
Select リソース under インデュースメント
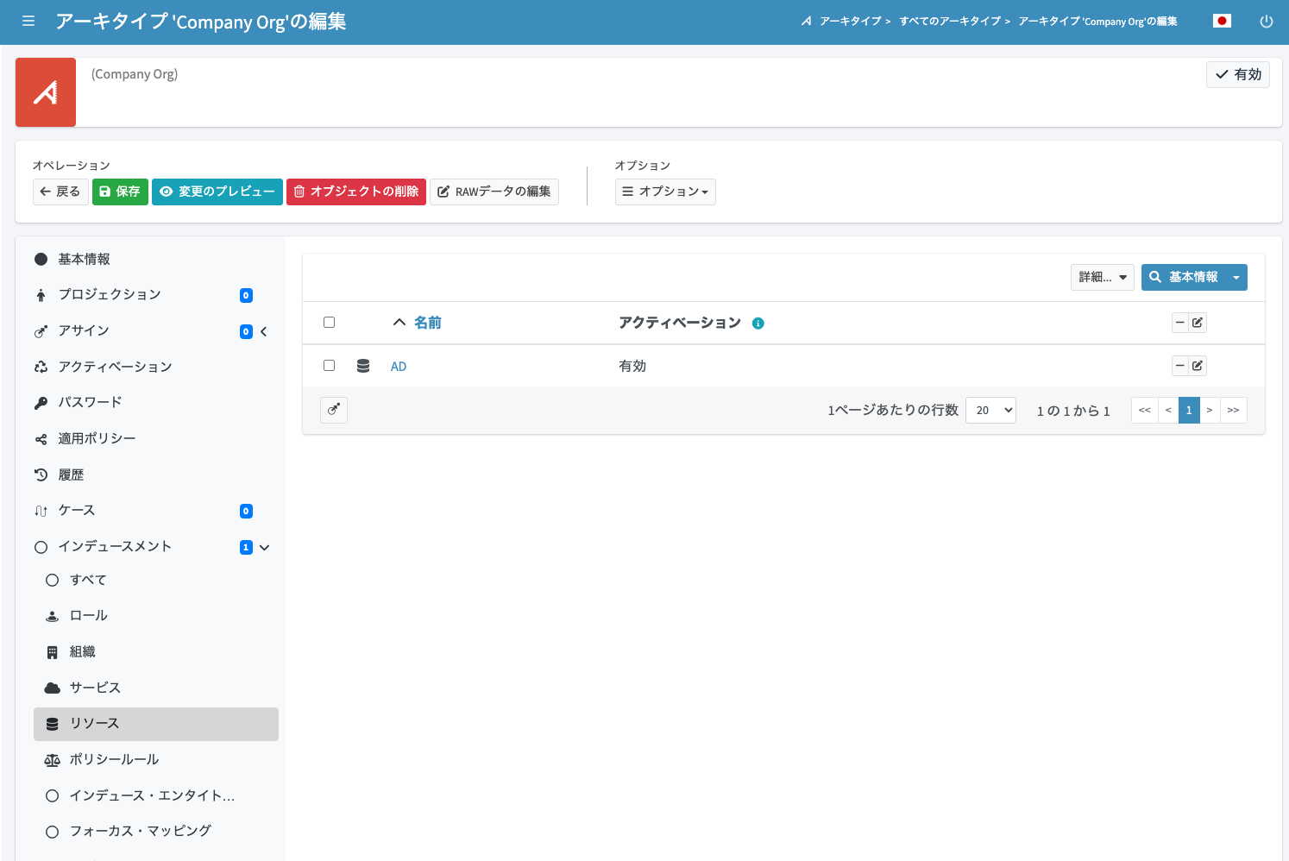pyautogui.click(x=155, y=724)
